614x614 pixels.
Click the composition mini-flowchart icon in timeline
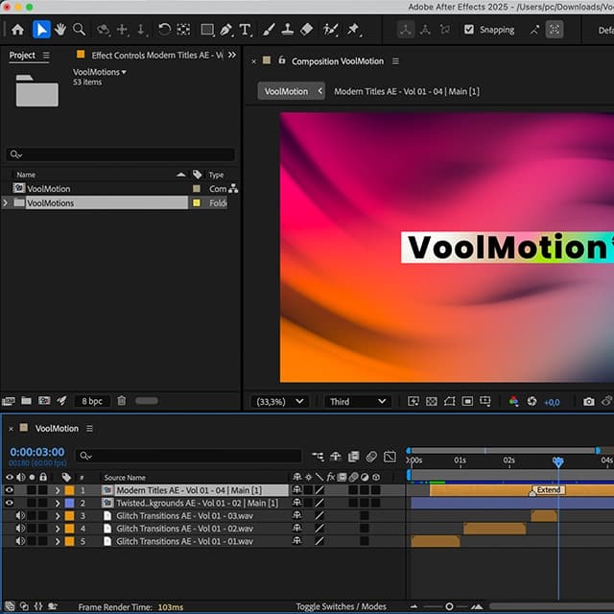[318, 457]
